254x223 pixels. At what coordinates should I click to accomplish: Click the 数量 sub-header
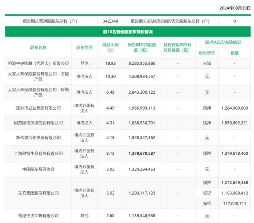pyautogui.click(x=234, y=53)
